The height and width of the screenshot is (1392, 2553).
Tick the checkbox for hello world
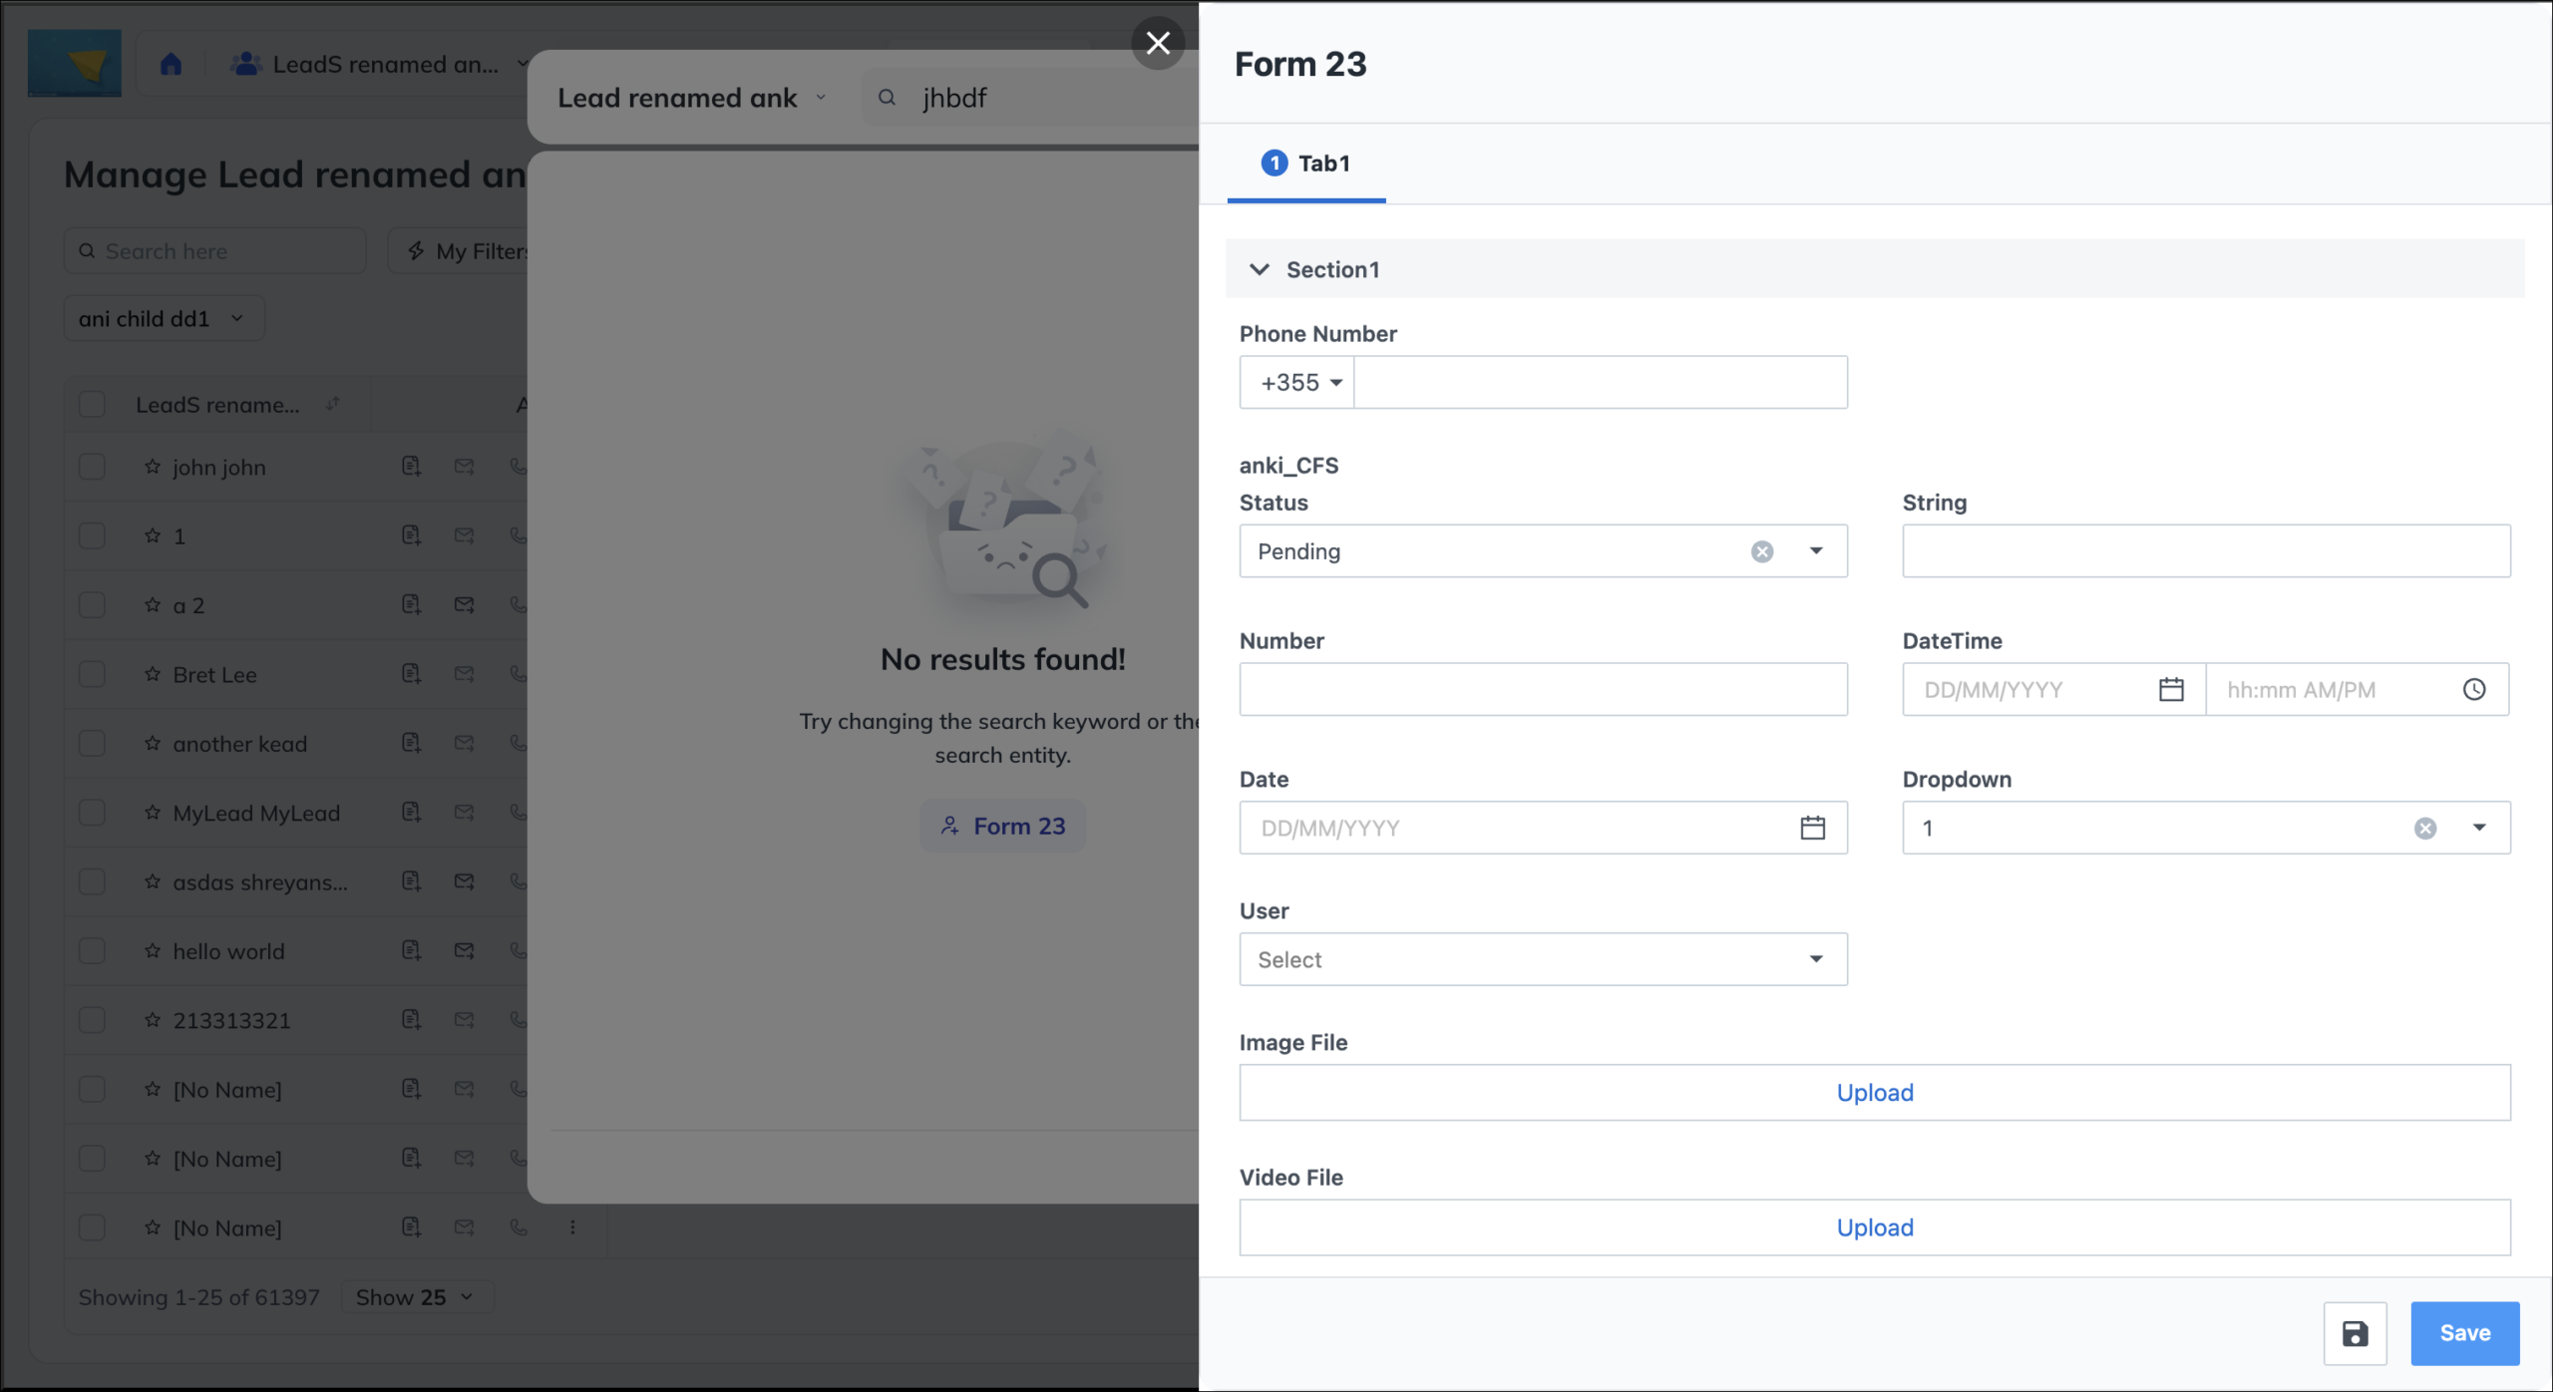coord(92,951)
